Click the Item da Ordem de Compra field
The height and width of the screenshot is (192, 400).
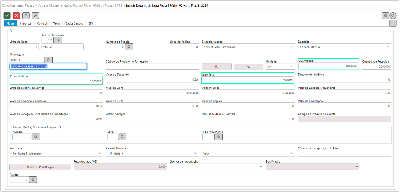pos(249,119)
